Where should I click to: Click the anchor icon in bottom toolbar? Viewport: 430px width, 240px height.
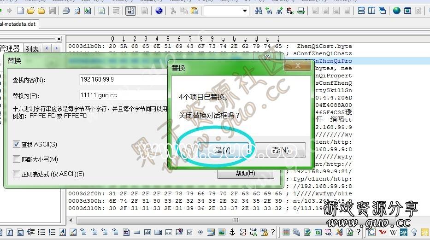pyautogui.click(x=232, y=232)
